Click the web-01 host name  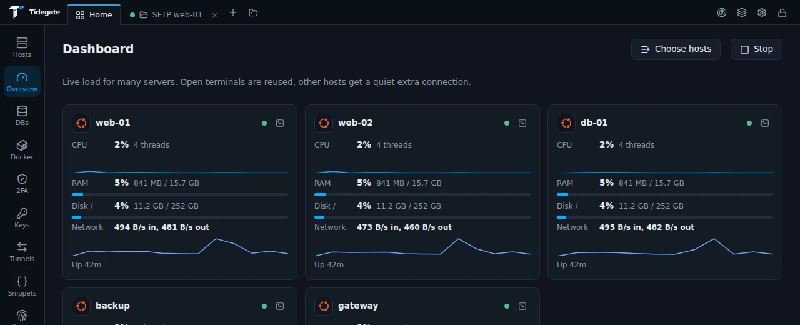click(x=113, y=123)
